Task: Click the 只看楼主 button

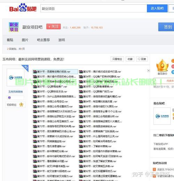Action: tap(117, 59)
